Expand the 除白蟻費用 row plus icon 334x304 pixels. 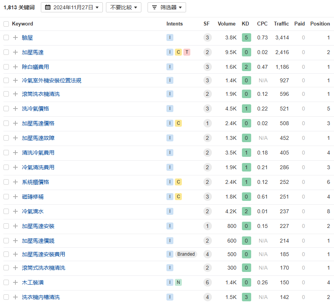[15, 67]
